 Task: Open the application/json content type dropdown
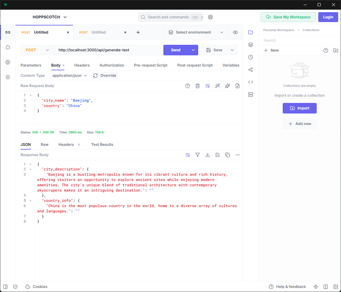(x=70, y=76)
